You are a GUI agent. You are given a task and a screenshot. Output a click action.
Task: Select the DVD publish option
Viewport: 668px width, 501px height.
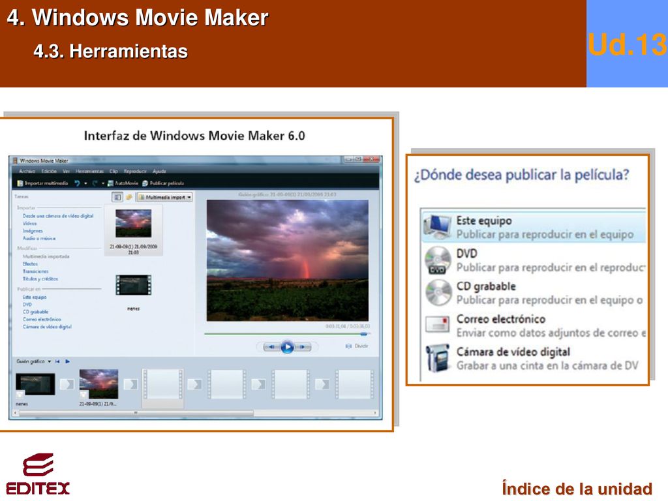534,260
